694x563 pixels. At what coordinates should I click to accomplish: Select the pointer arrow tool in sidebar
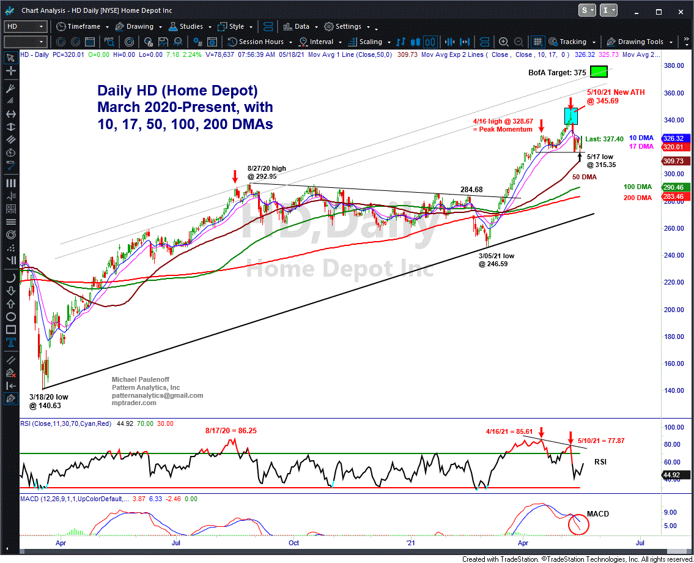[10, 58]
